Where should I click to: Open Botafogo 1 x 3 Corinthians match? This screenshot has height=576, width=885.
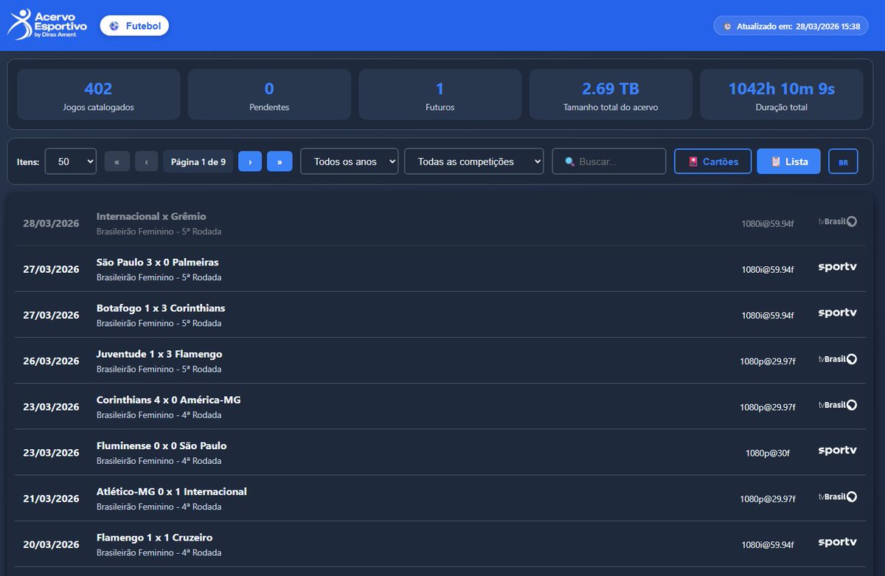(440, 314)
